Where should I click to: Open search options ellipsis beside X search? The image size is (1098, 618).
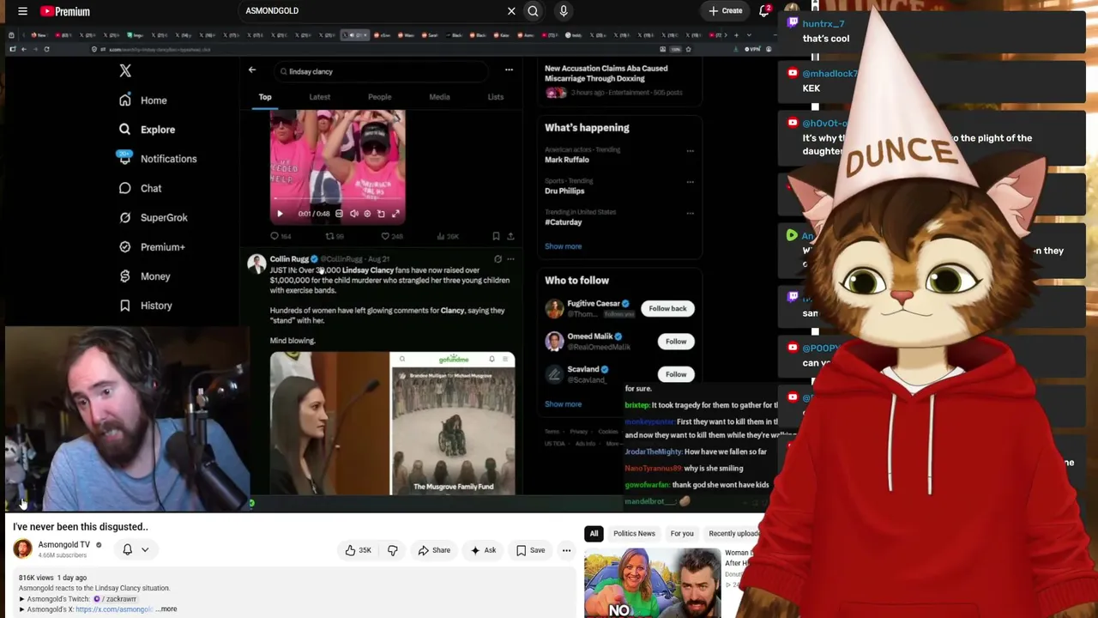(509, 70)
